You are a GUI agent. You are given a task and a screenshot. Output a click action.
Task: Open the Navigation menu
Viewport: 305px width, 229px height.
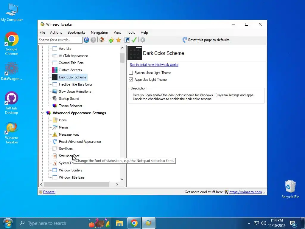99,33
